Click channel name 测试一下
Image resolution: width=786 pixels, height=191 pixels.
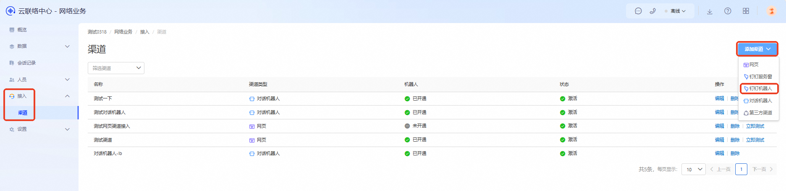103,98
